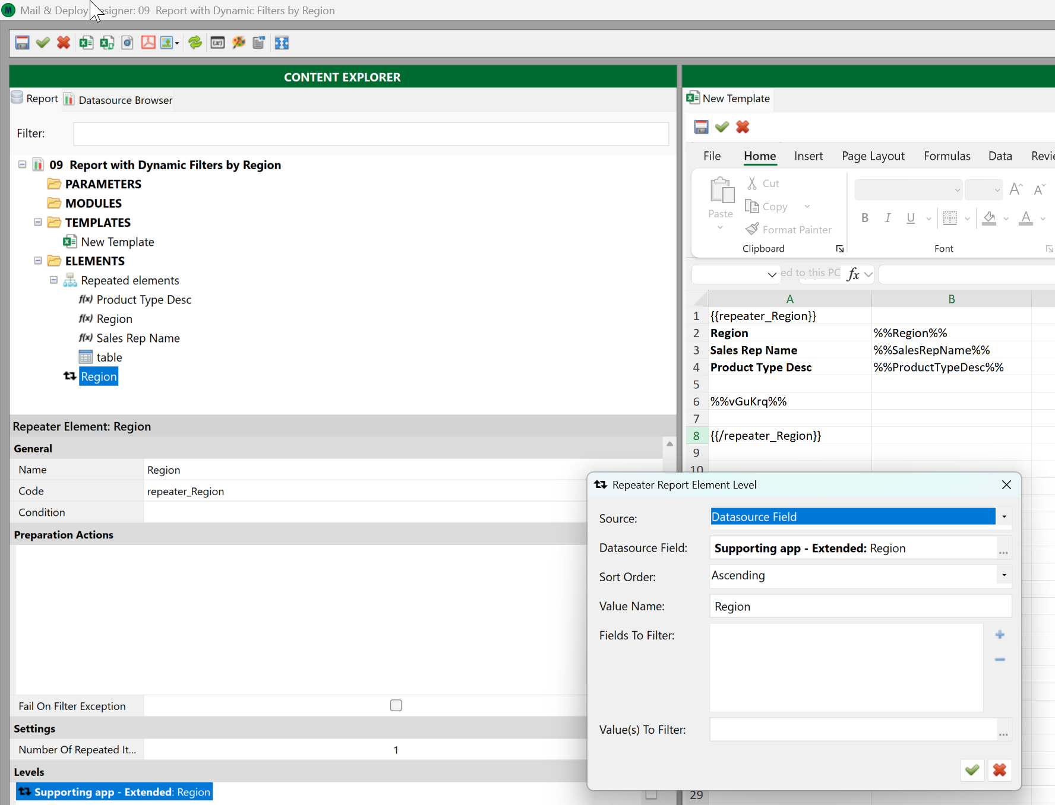Click the save icon in New Template toolbar
Image resolution: width=1055 pixels, height=805 pixels.
pos(701,127)
